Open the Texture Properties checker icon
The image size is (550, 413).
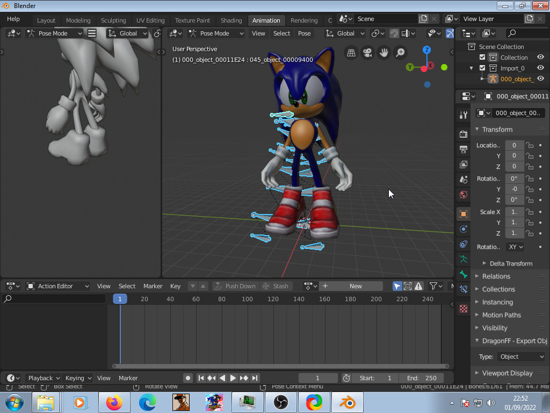tap(463, 308)
